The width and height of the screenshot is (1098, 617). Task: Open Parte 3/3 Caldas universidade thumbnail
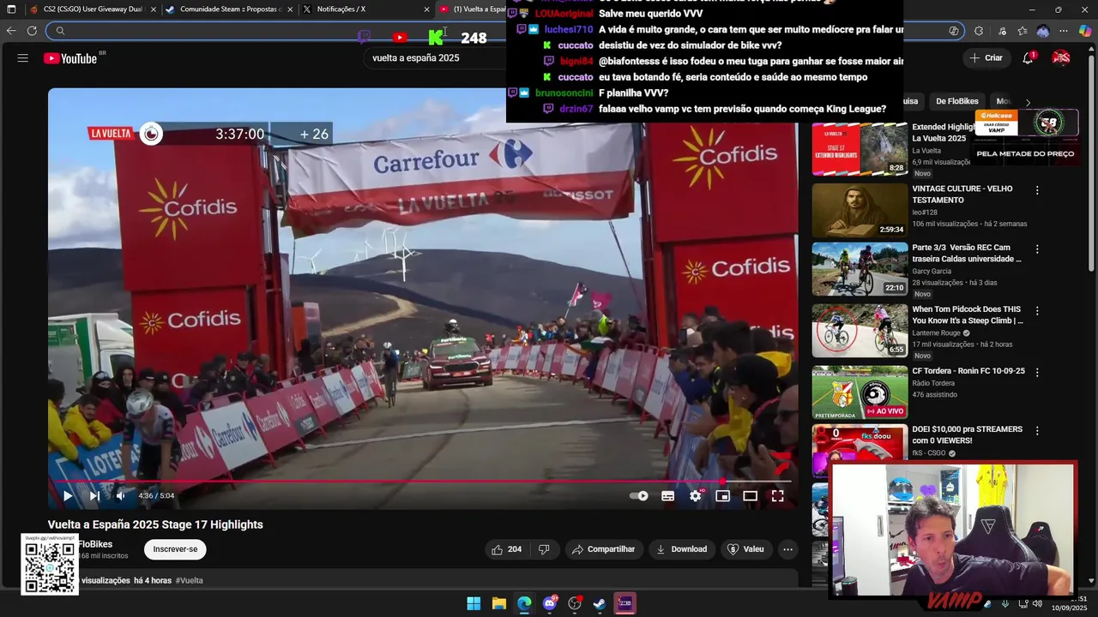pyautogui.click(x=860, y=269)
